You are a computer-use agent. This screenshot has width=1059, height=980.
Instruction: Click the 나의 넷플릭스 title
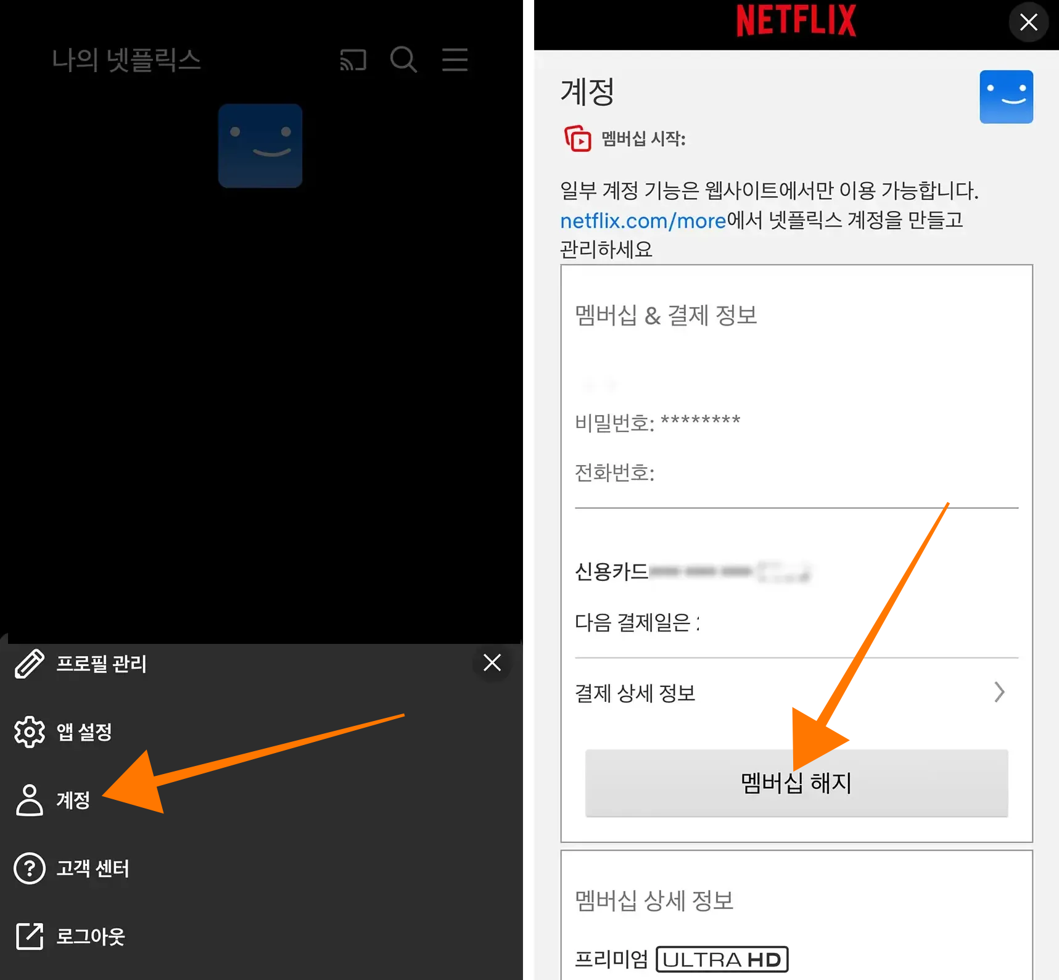tap(126, 60)
